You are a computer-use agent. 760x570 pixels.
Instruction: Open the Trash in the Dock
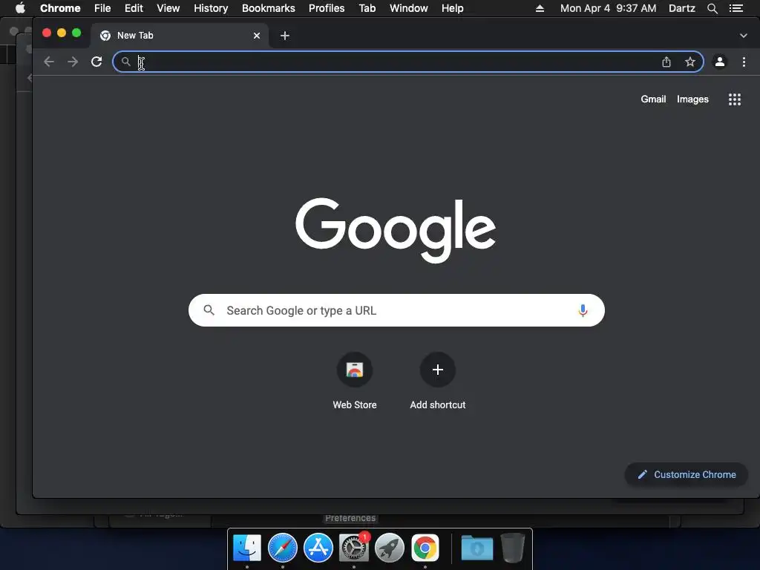[512, 548]
